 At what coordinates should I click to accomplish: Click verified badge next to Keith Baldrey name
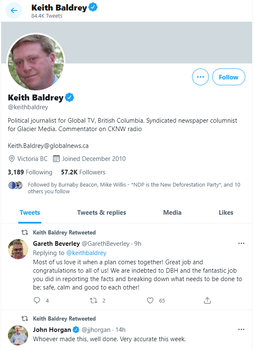coord(70,98)
